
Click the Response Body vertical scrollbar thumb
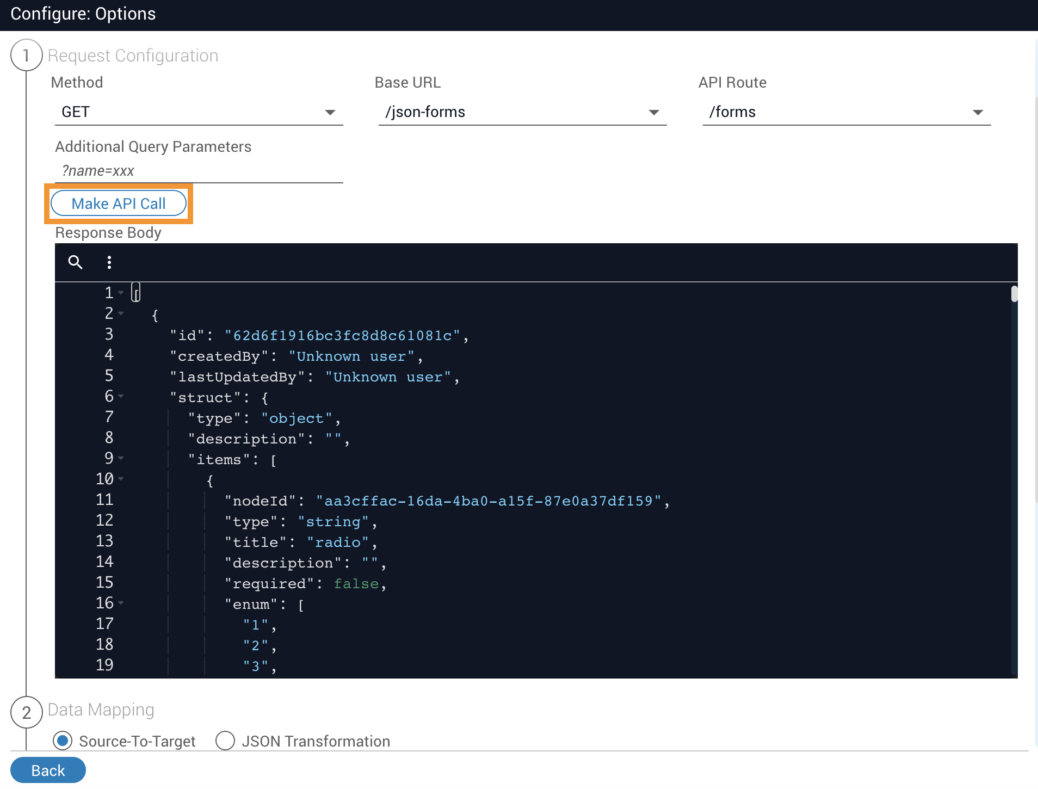(x=1014, y=294)
